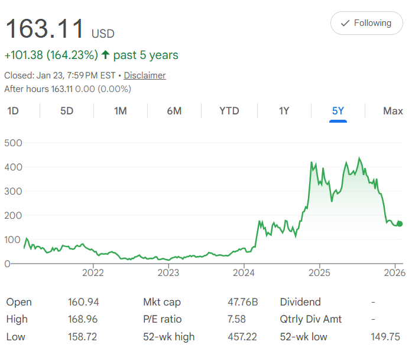Open the Disclaimer link
The width and height of the screenshot is (412, 358).
[145, 75]
